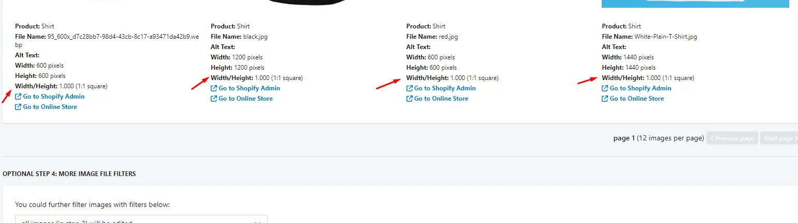Image resolution: width=798 pixels, height=223 pixels.
Task: Expand the image filter dropdown in step 4
Action: pos(141,219)
